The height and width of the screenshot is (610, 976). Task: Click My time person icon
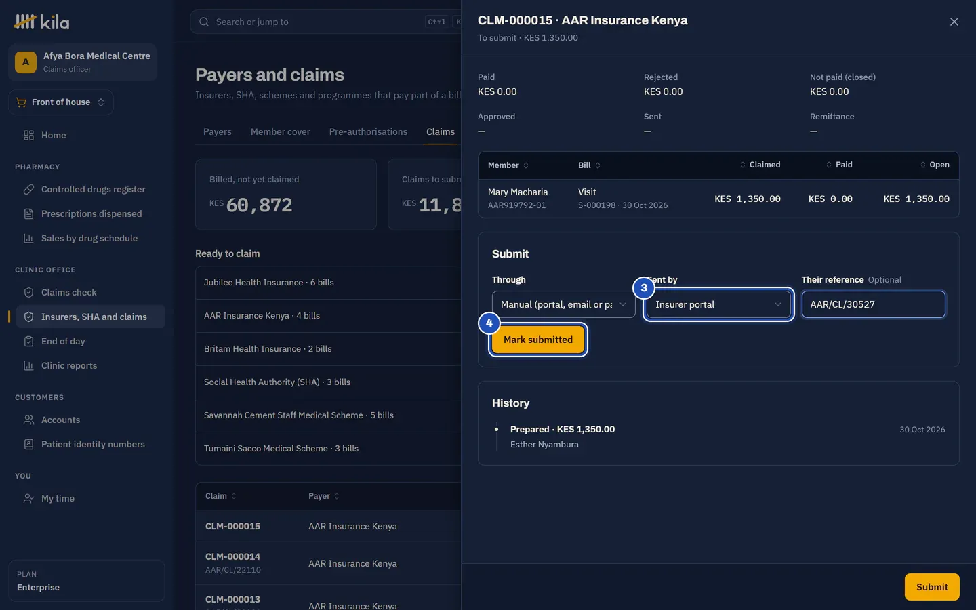(x=28, y=498)
